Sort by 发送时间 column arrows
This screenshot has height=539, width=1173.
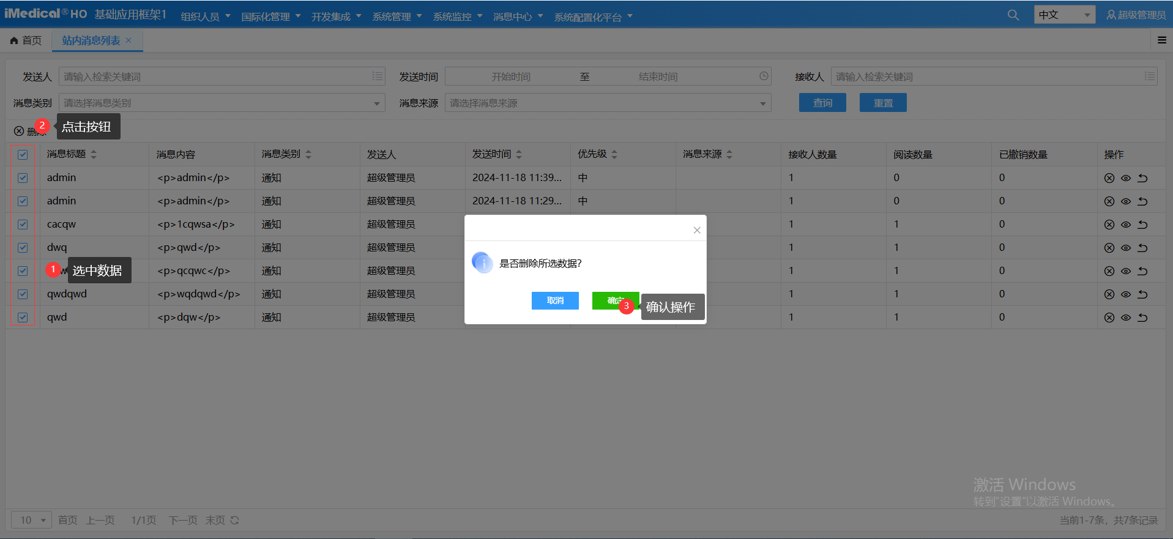pos(519,154)
